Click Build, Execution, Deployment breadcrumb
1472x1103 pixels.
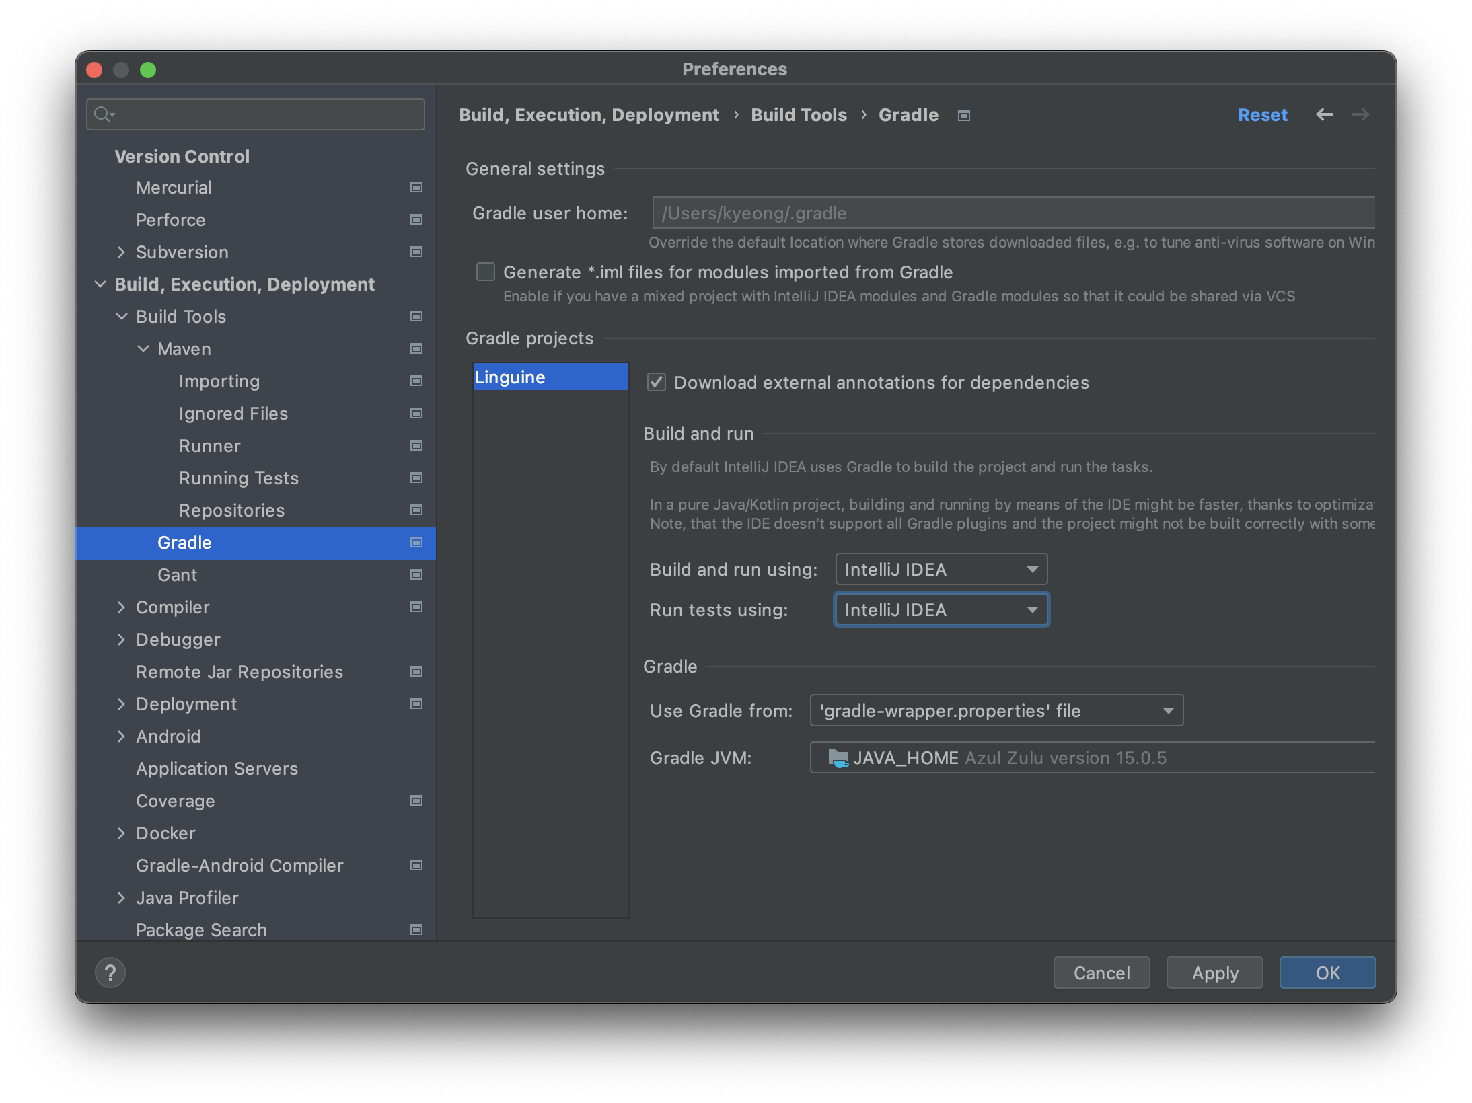point(589,115)
